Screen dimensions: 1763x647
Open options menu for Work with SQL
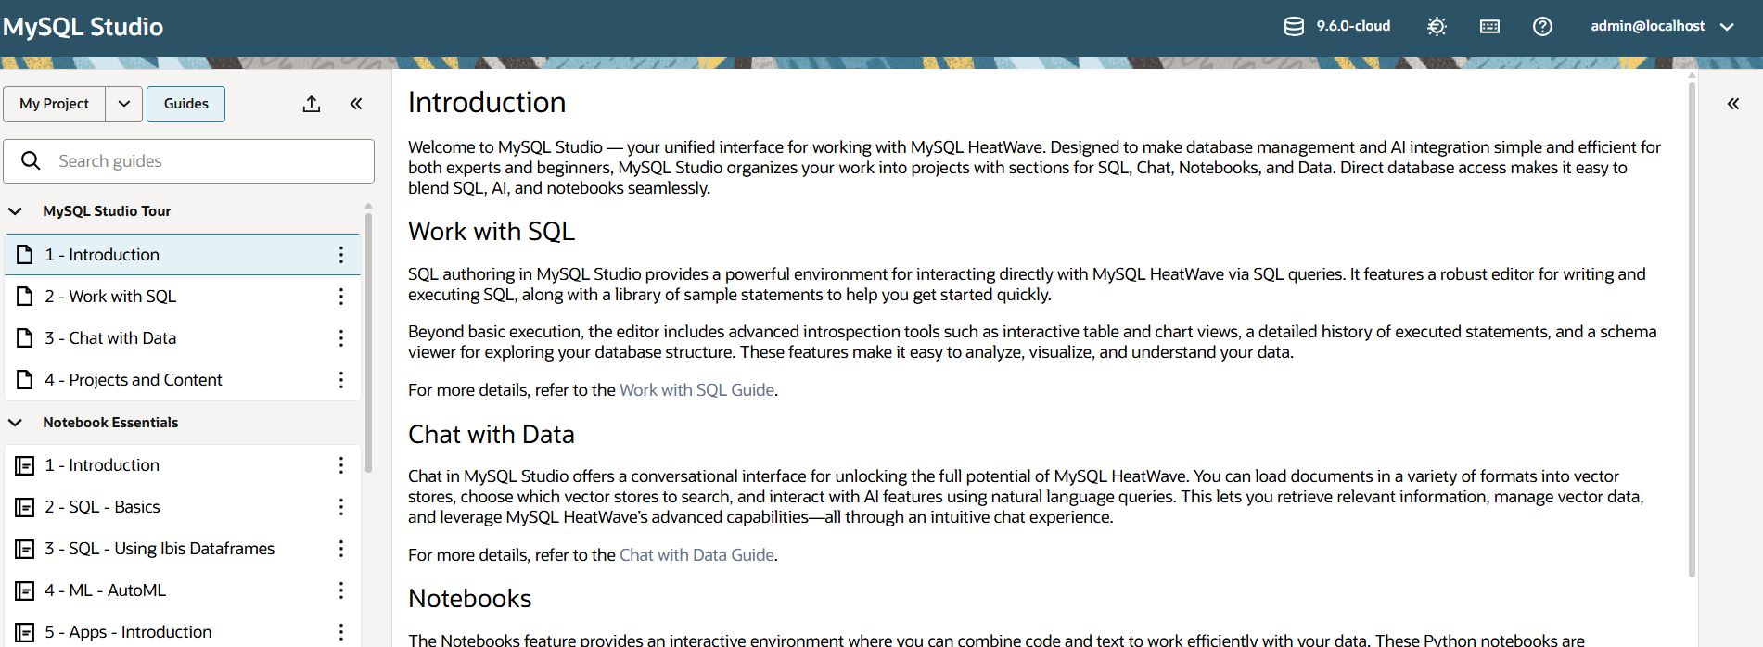[341, 297]
